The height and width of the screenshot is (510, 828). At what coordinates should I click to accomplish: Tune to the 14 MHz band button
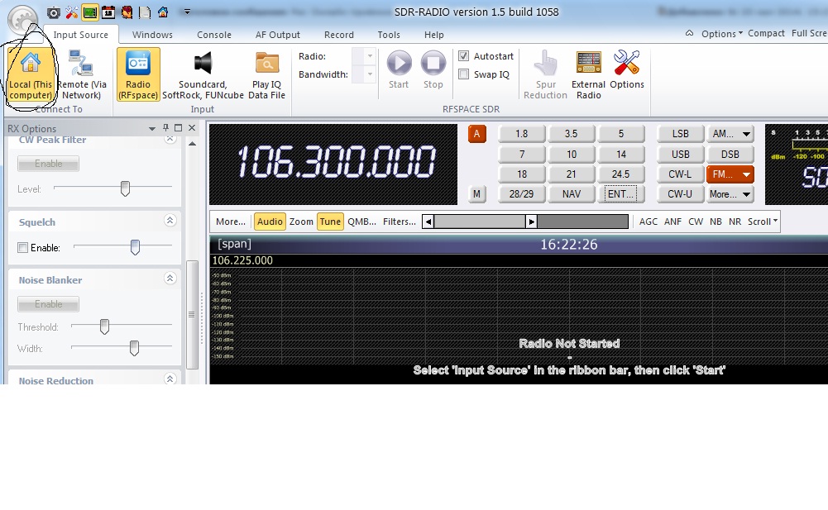621,154
